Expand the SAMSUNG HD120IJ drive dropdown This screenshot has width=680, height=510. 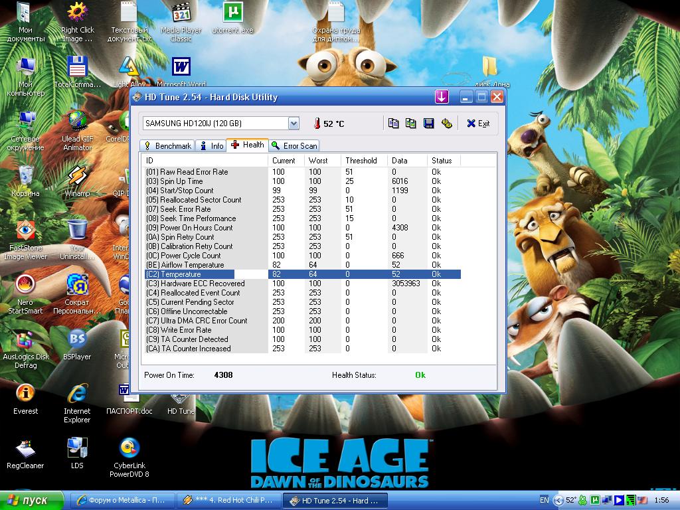(x=294, y=123)
